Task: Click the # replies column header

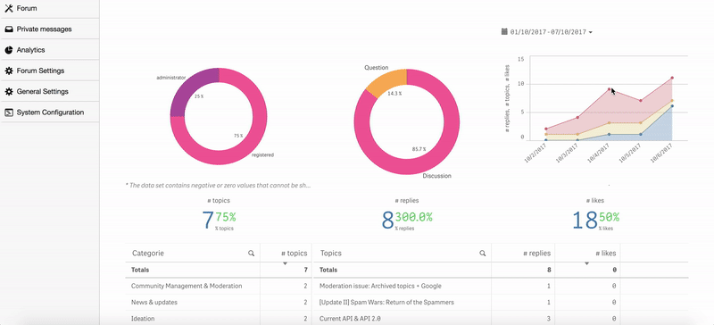Action: coord(537,254)
